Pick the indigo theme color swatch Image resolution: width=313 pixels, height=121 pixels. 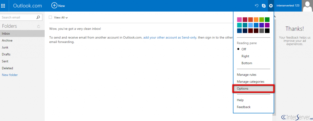(262, 25)
